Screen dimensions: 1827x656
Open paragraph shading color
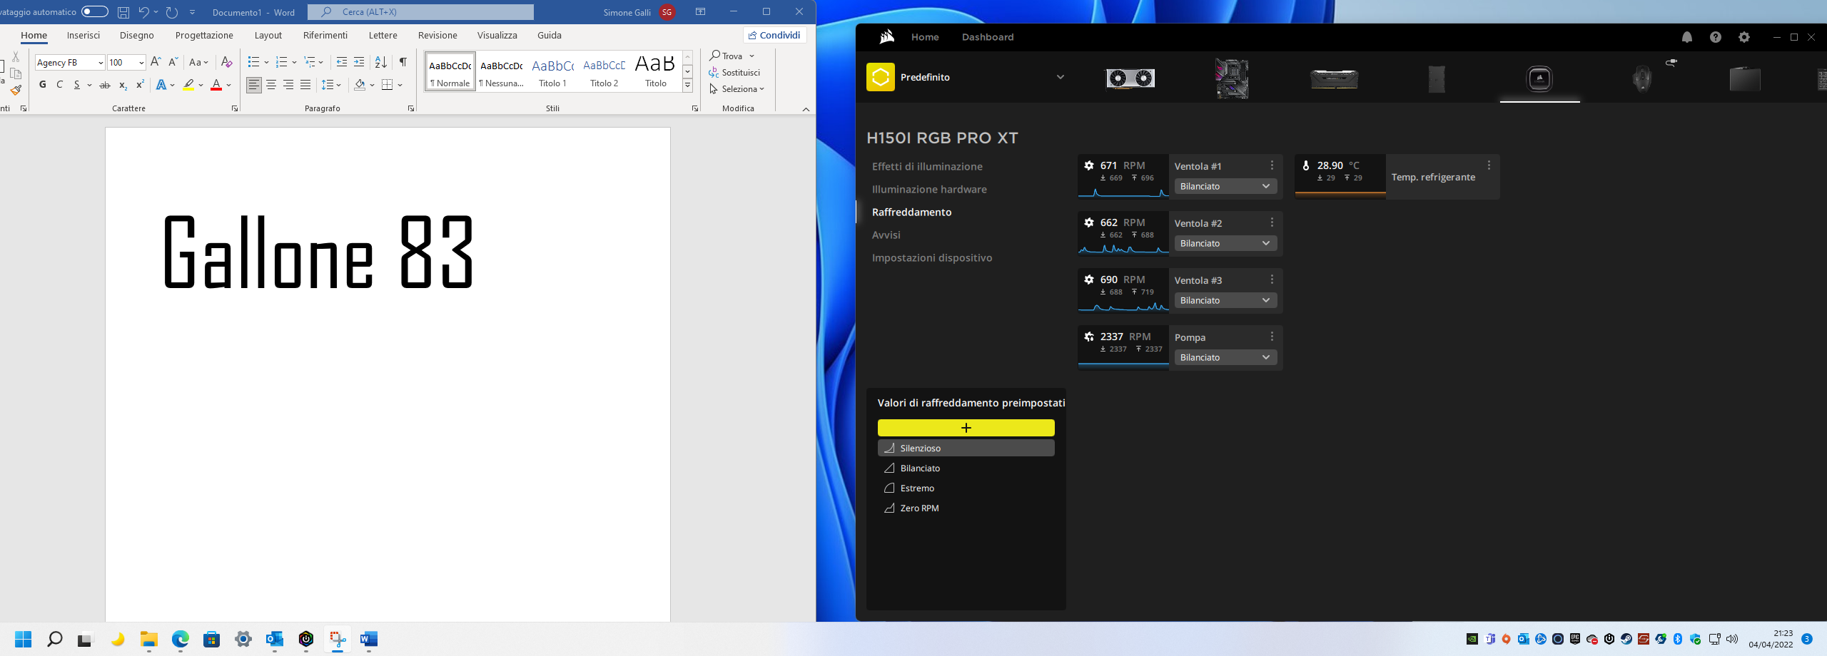[x=360, y=85]
